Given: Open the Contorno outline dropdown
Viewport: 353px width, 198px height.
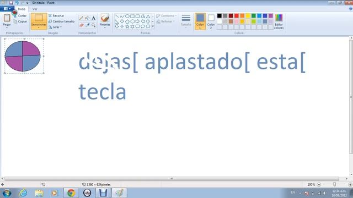Looking at the screenshot, I should [x=167, y=16].
